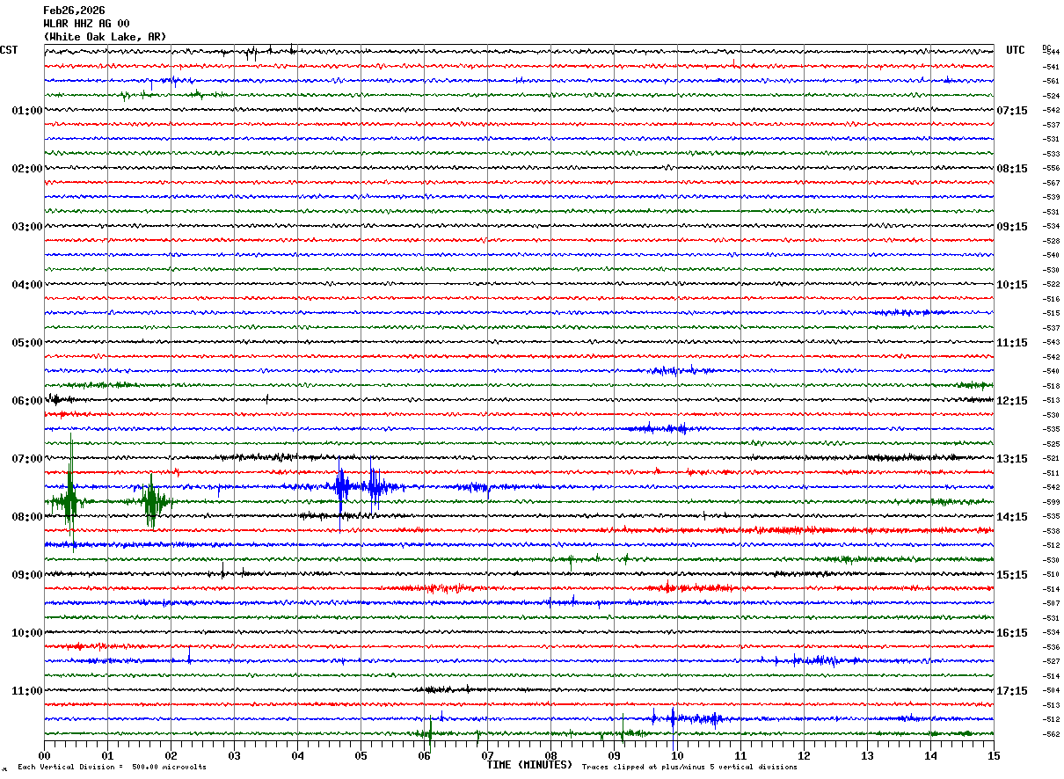The width and height of the screenshot is (1064, 779).
Task: Click the 13:15 UTC time label
Action: coord(1011,459)
